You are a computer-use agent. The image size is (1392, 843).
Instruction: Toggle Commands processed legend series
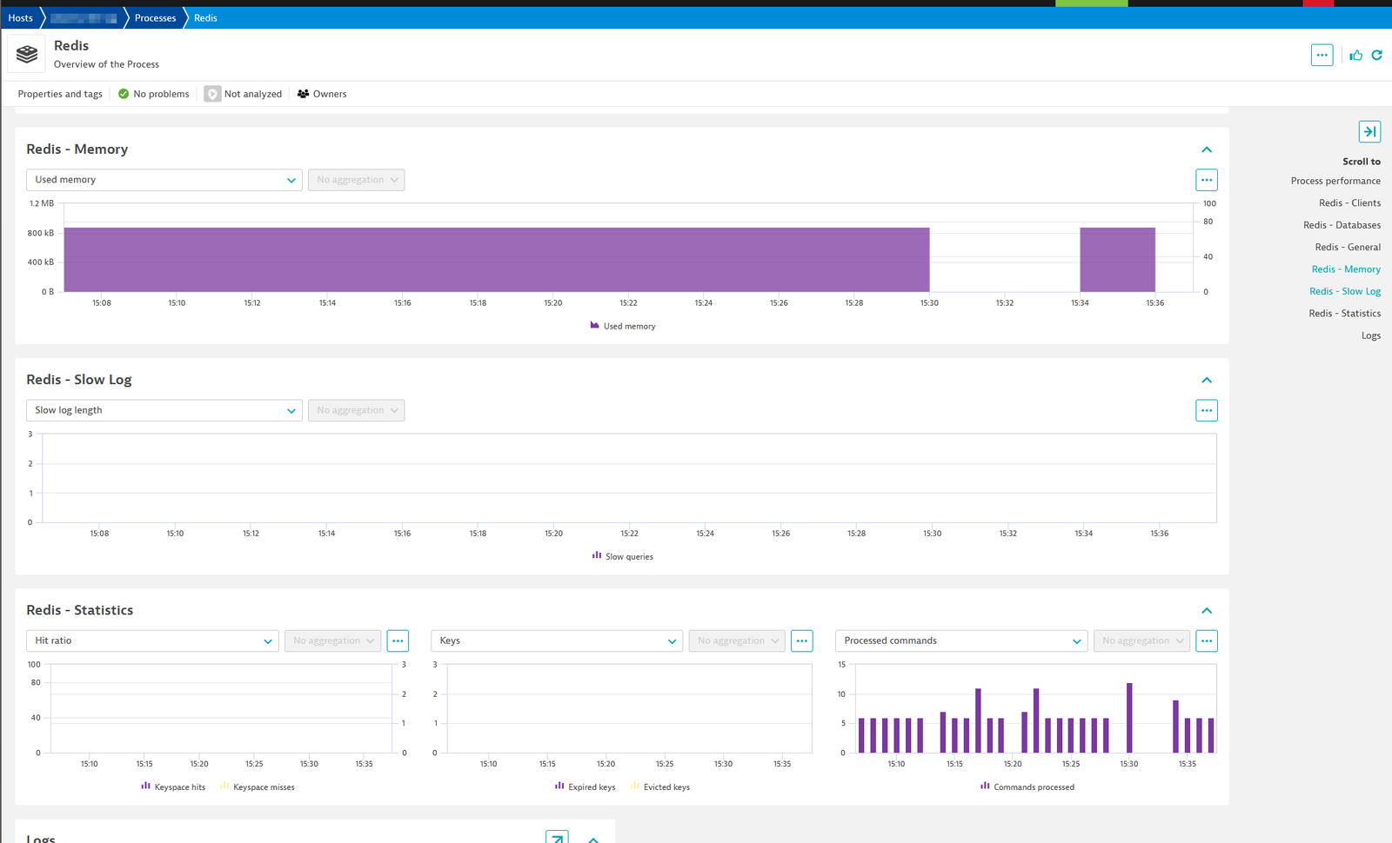[1027, 787]
